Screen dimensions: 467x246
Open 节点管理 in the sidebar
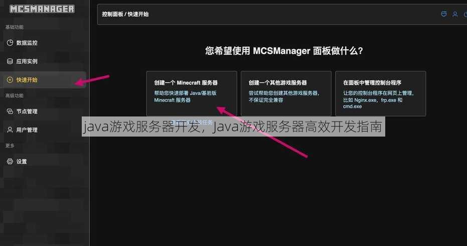click(43, 111)
